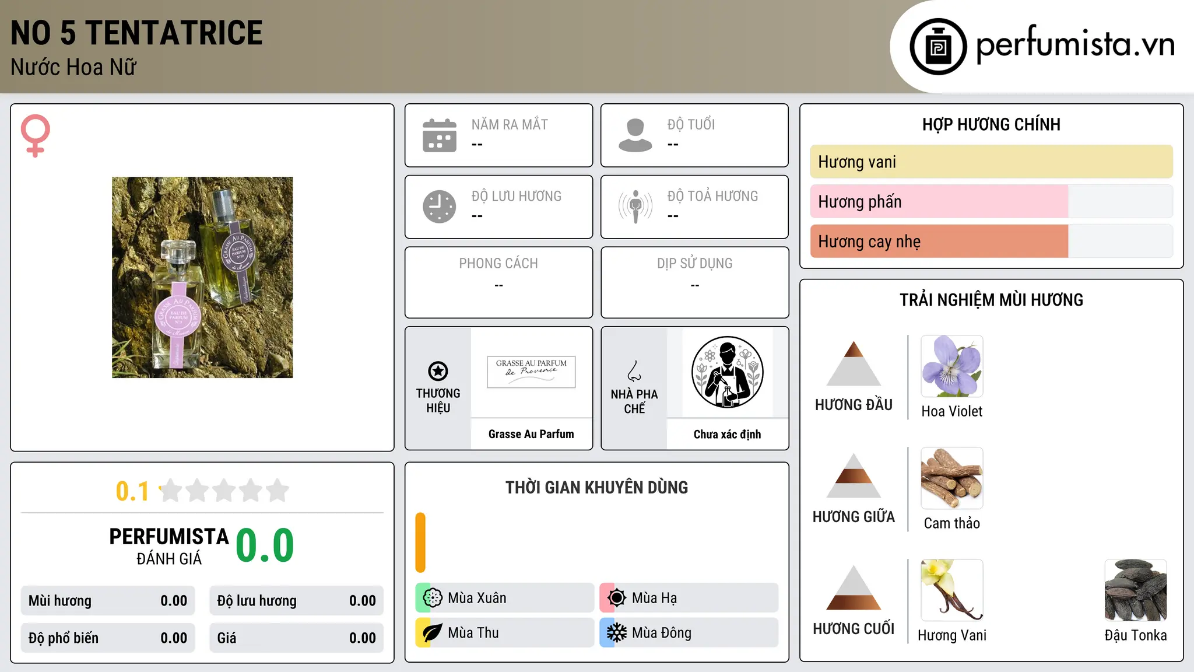Click the nose icon above Nhà pha chế
Image resolution: width=1194 pixels, height=672 pixels.
pos(634,371)
